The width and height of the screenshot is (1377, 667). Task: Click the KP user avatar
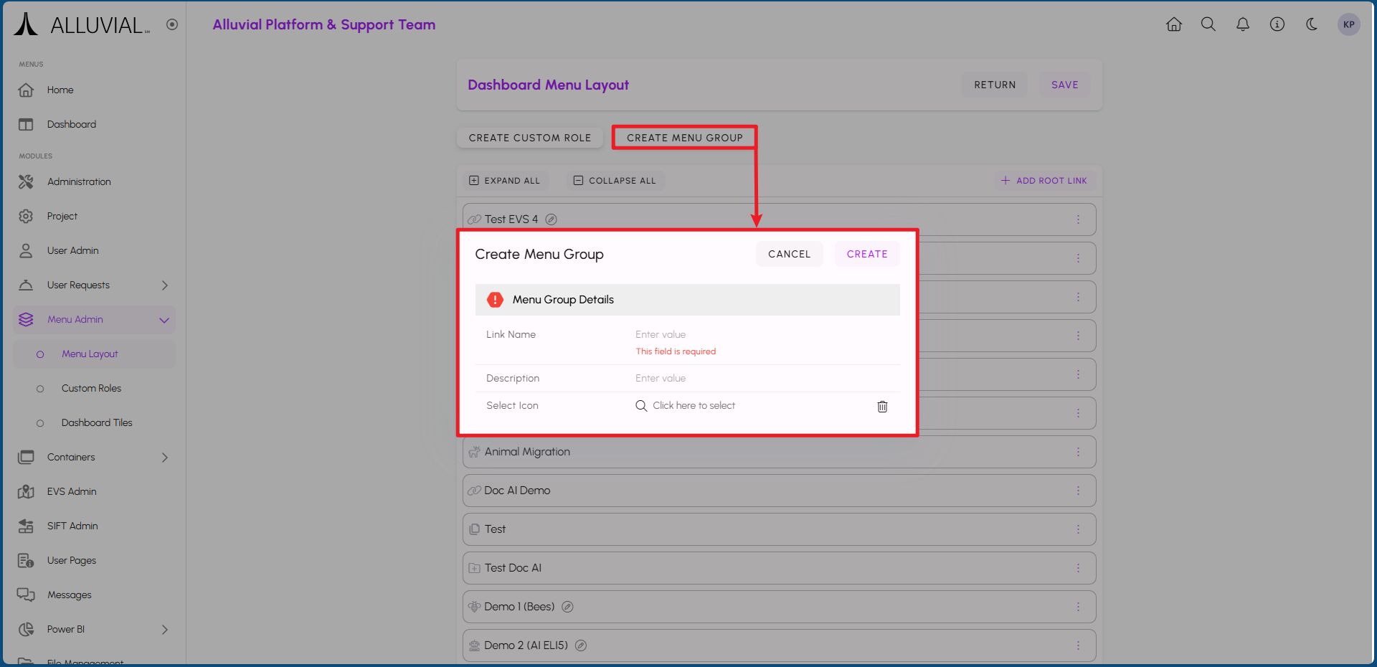(x=1348, y=24)
